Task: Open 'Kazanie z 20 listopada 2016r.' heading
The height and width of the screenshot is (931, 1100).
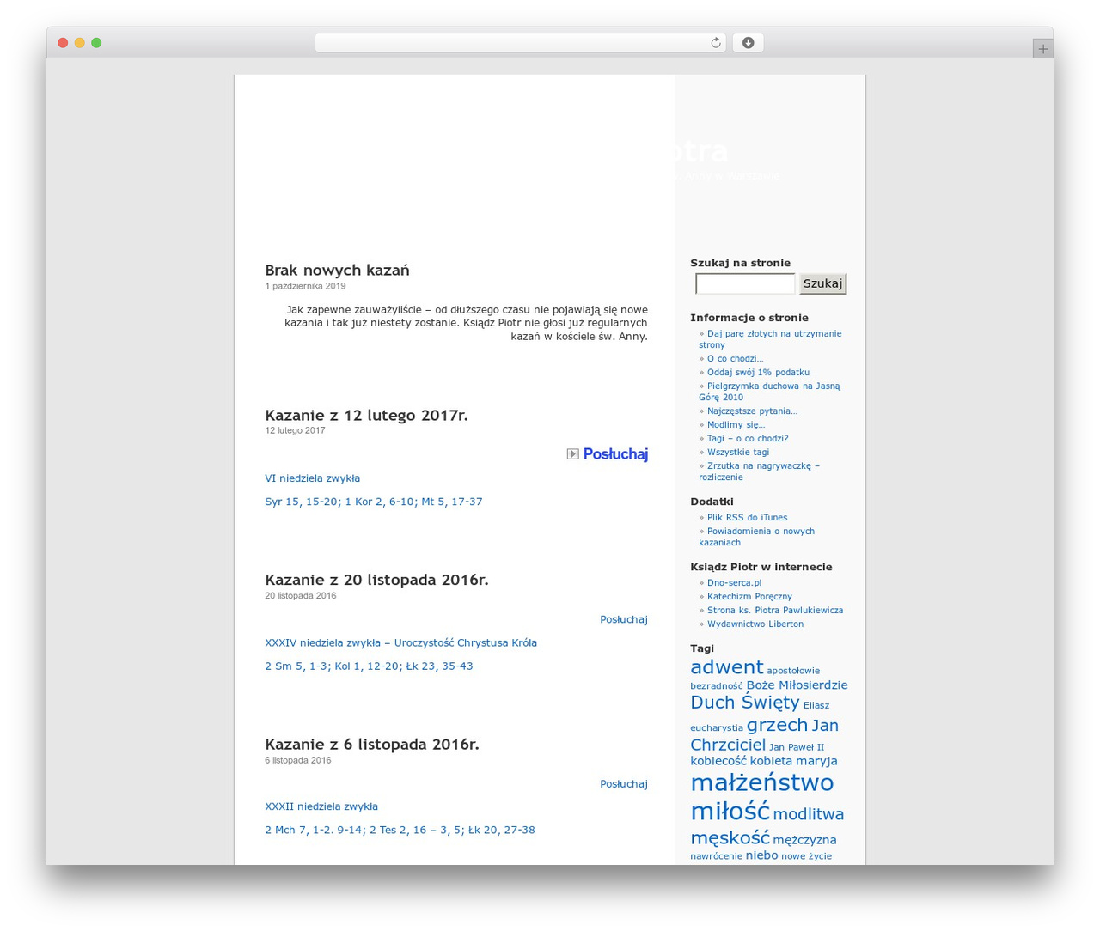Action: (376, 580)
